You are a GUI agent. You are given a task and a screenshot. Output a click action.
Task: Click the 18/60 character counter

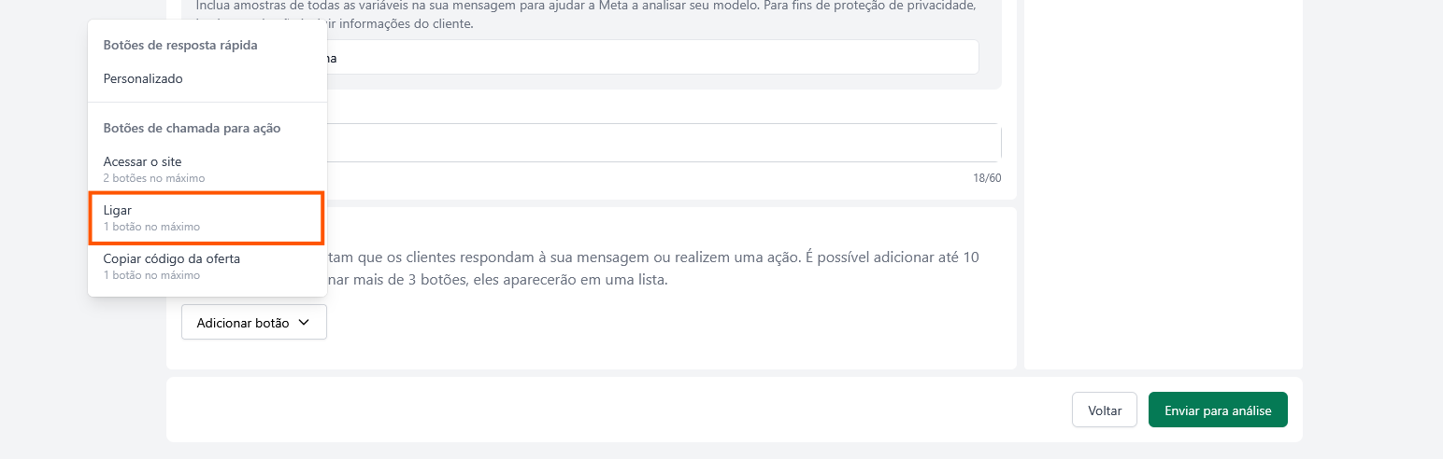[x=987, y=178]
